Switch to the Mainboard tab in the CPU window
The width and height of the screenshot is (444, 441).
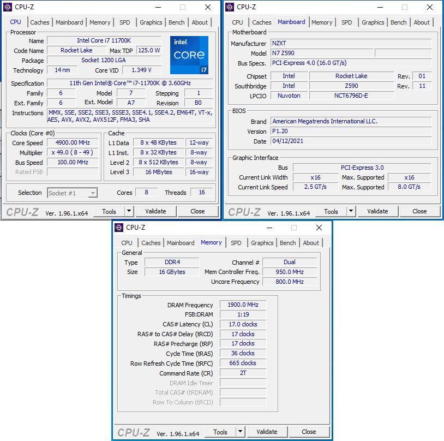(x=69, y=22)
